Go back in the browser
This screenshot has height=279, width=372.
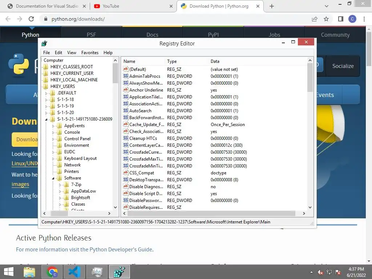(8, 19)
